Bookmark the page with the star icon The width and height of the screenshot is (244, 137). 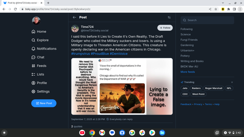tap(216, 9)
